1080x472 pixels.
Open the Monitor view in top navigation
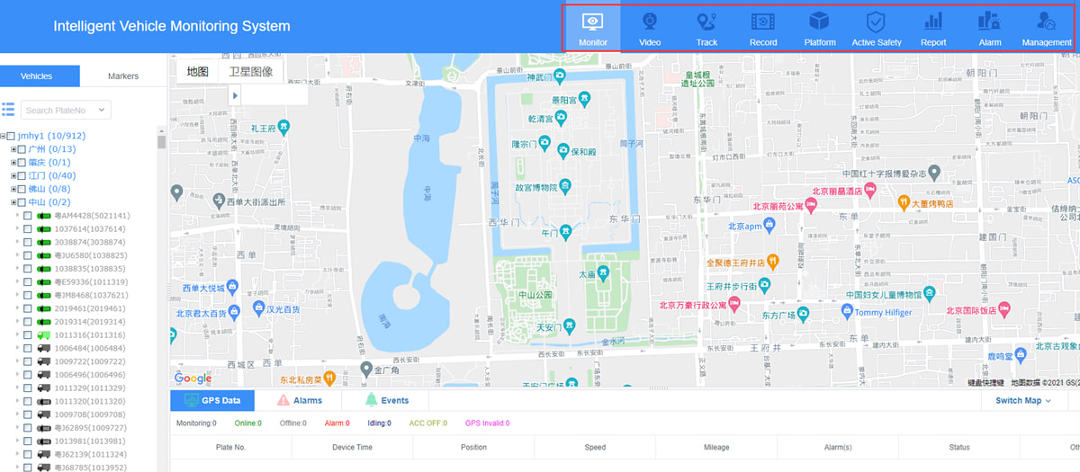[x=593, y=28]
